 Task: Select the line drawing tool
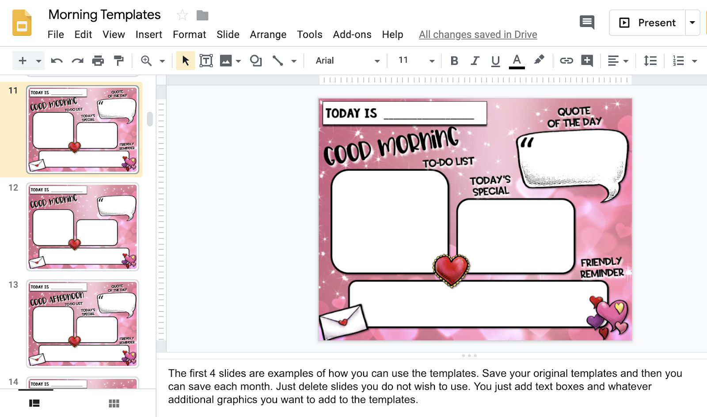pos(278,60)
